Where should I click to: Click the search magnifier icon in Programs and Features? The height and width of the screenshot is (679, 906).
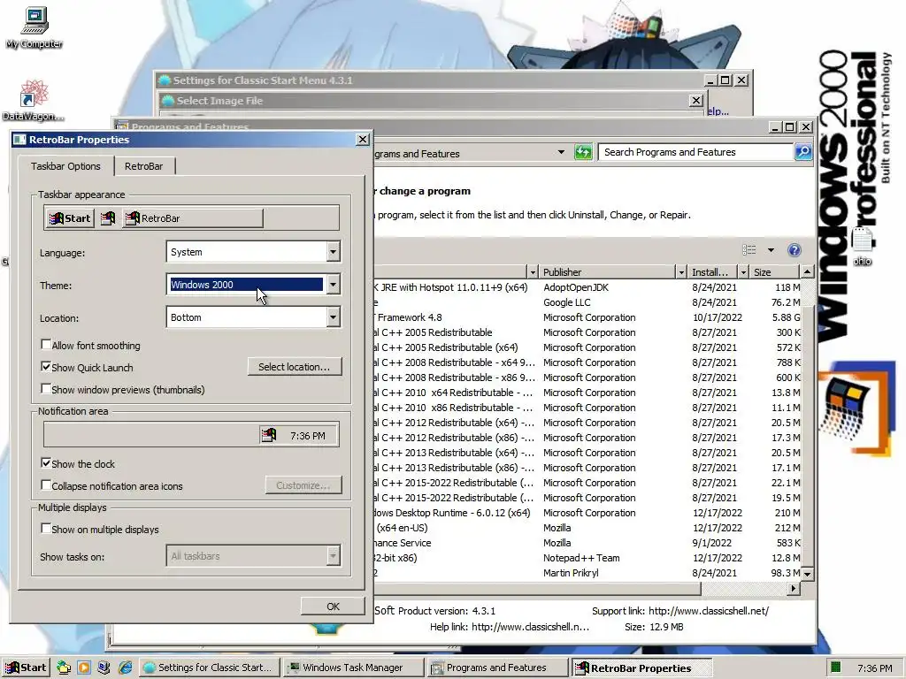(x=803, y=152)
